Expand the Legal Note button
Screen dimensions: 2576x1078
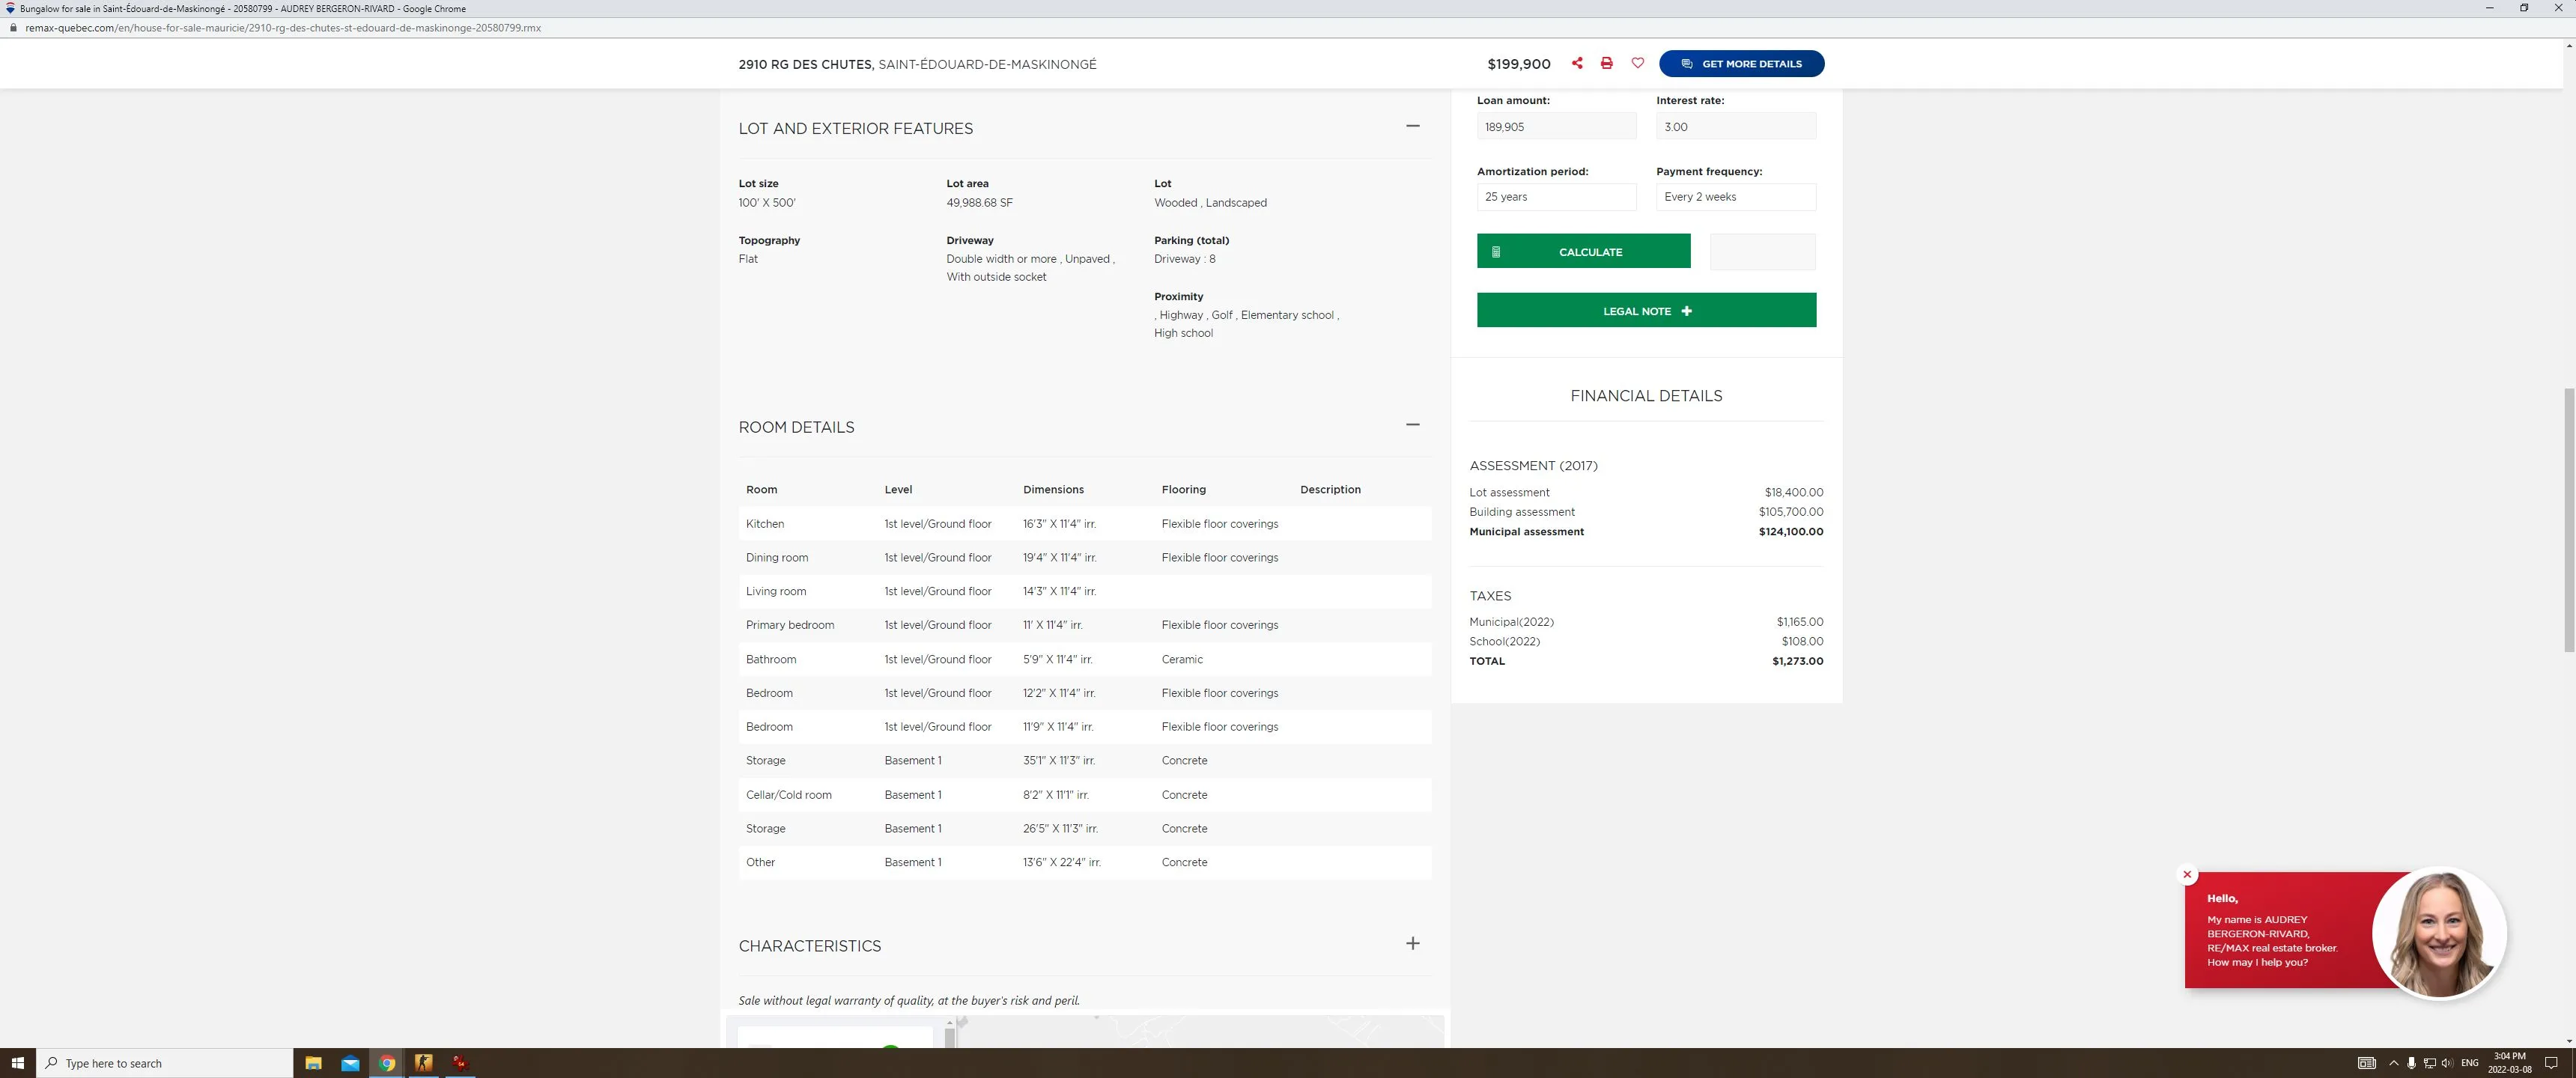pyautogui.click(x=1646, y=311)
